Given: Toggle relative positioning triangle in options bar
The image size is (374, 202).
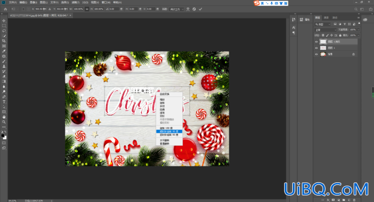Looking at the screenshot, I should coord(50,9).
